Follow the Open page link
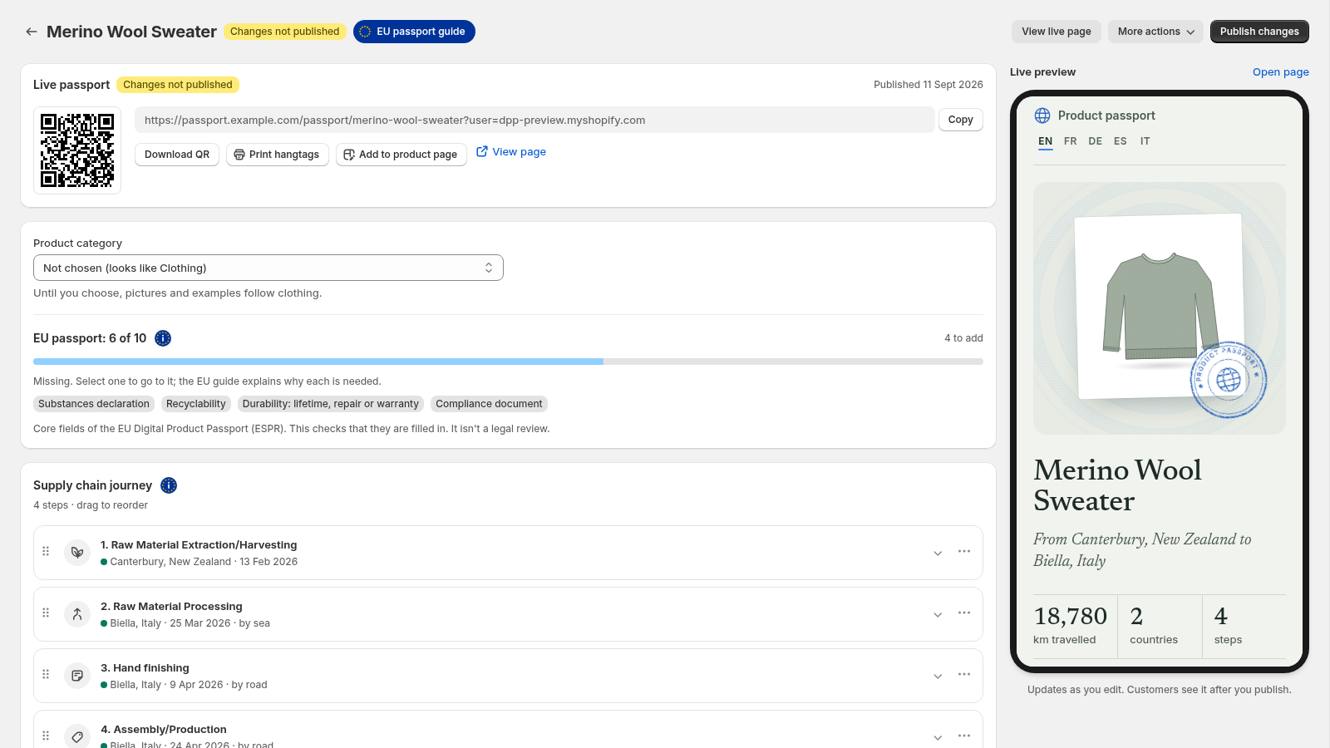 coord(1281,72)
